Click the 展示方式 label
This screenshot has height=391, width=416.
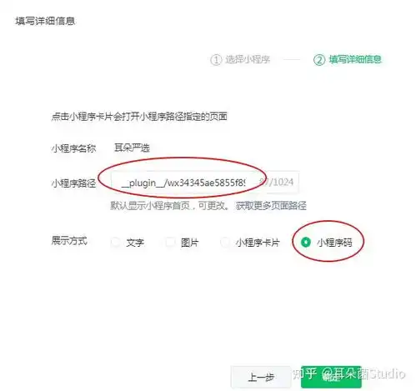coord(69,241)
